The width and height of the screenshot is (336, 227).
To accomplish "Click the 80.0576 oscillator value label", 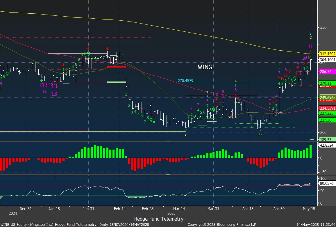I will tap(327, 183).
